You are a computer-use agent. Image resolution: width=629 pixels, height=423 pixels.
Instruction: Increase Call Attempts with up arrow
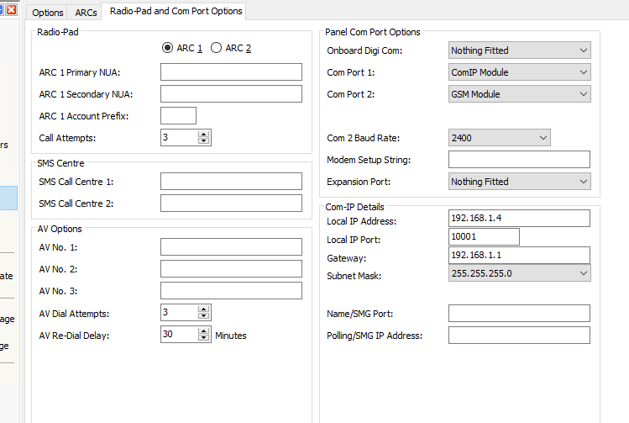(203, 134)
